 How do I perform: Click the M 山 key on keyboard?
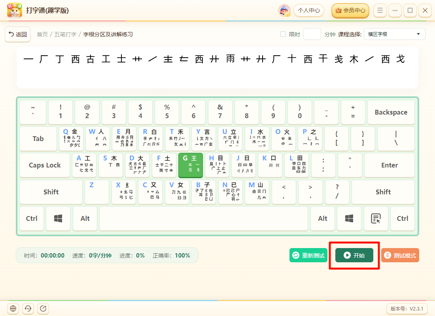(257, 192)
